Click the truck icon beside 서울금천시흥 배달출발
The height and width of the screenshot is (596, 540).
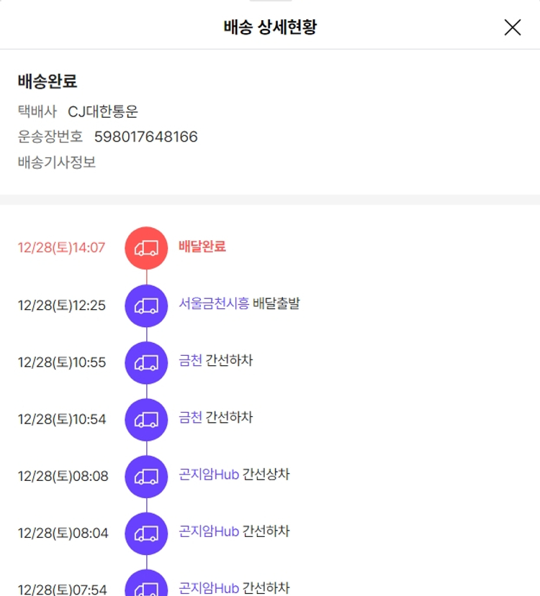pos(146,306)
